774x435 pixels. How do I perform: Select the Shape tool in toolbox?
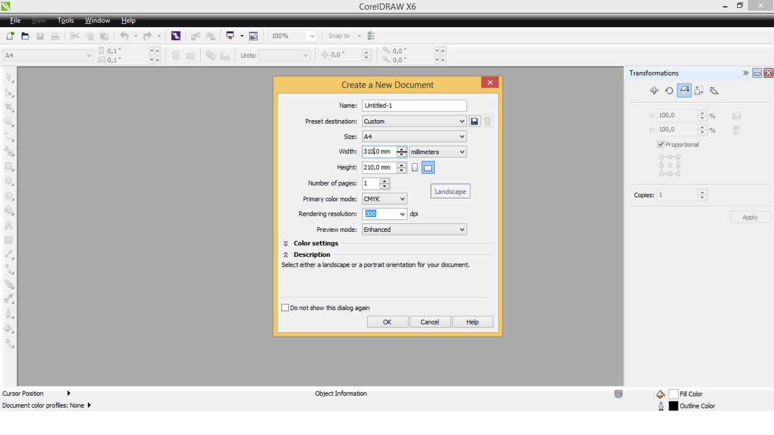pos(9,92)
